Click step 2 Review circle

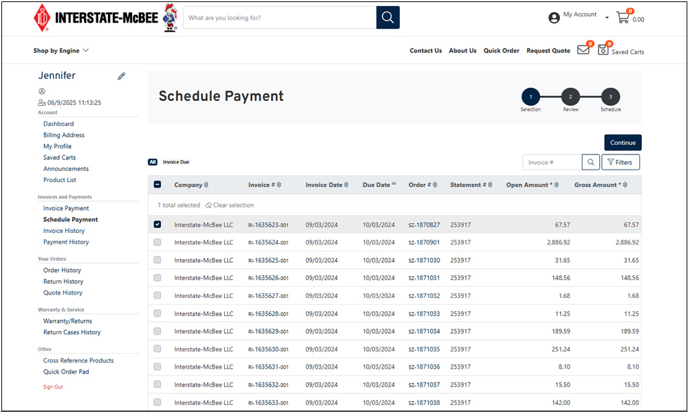(570, 97)
